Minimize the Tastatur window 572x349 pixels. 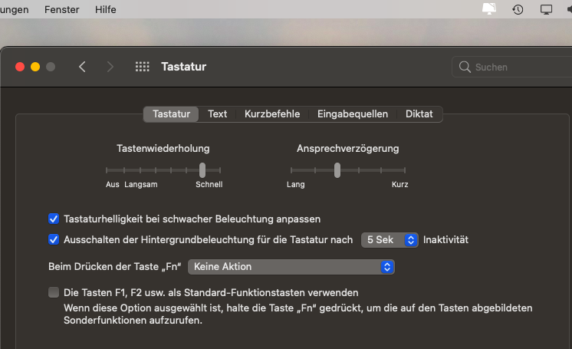click(35, 67)
